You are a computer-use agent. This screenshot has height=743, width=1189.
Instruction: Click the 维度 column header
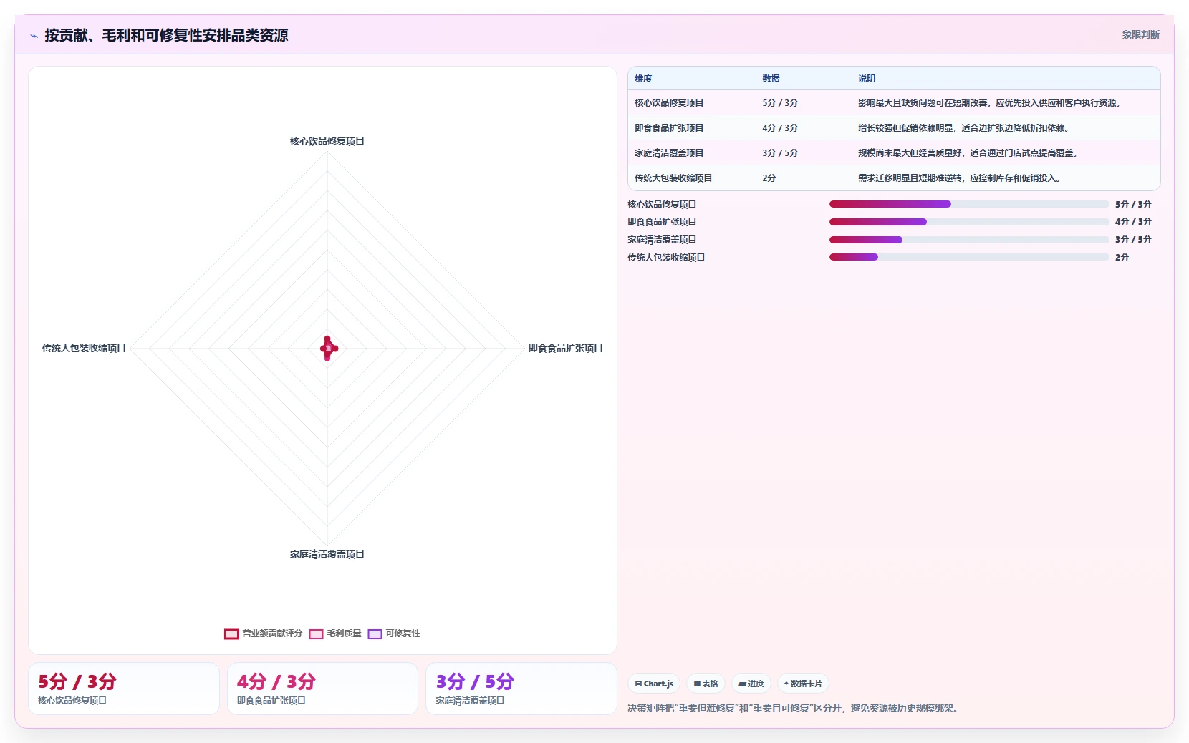click(643, 79)
